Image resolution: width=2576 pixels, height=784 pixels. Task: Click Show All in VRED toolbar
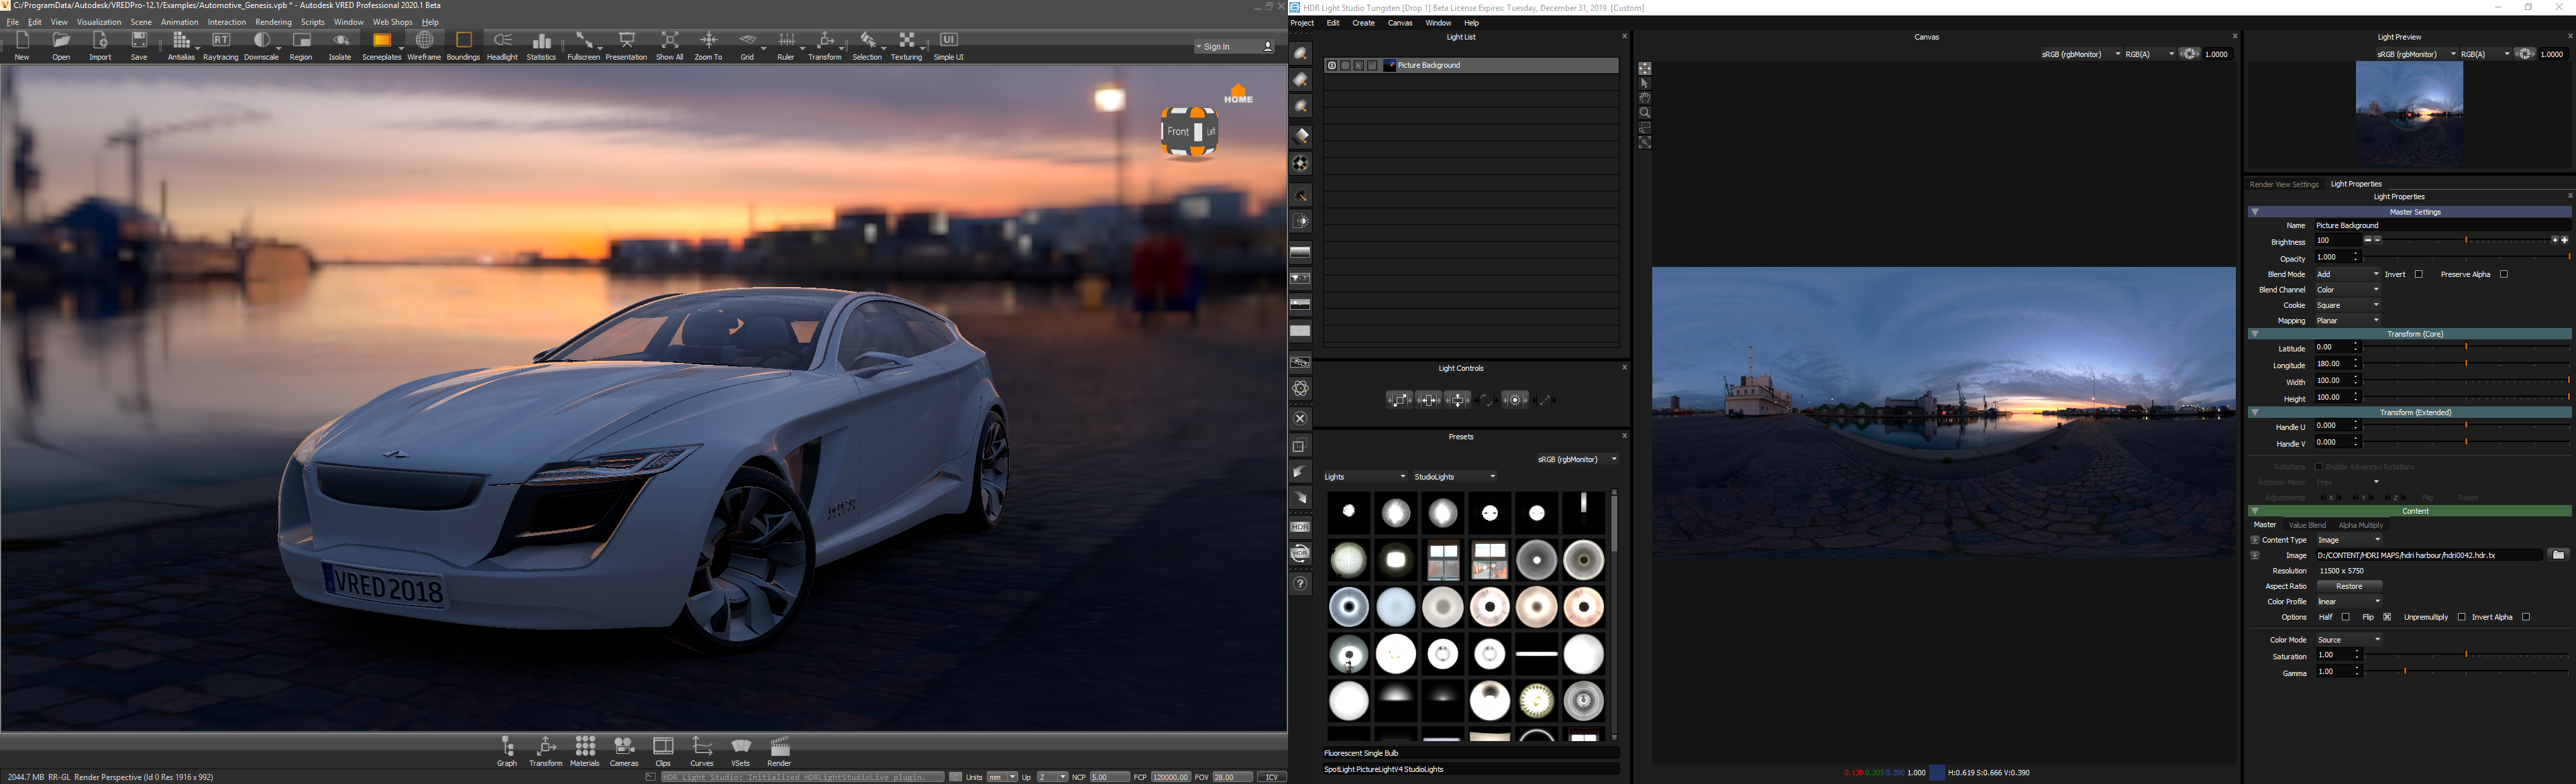point(670,45)
